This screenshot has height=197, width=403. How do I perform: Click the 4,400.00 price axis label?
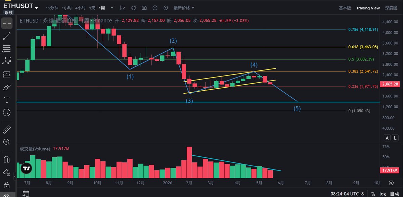point(390,22)
